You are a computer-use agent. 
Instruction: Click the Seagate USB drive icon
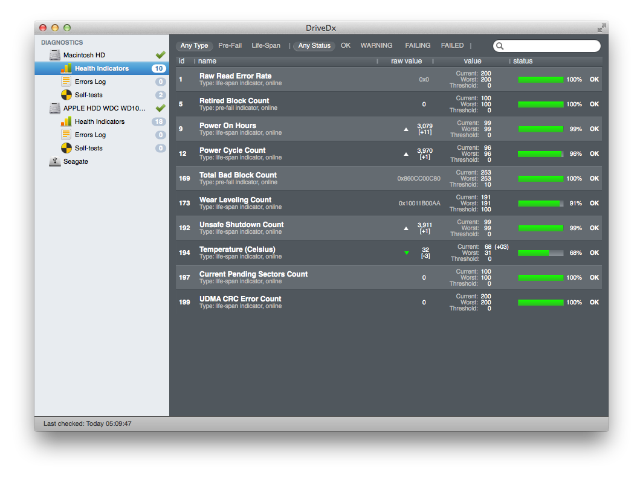coord(54,161)
